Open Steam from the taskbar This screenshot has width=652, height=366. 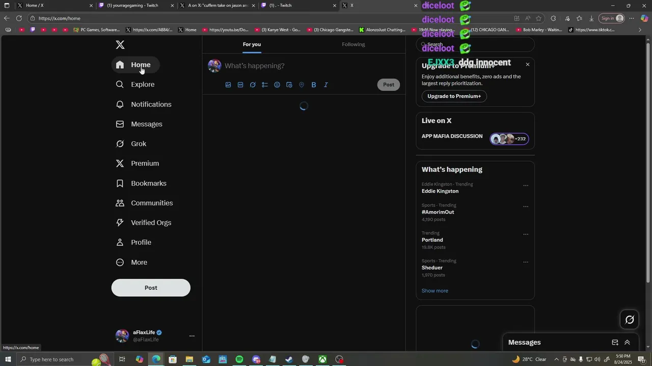click(x=289, y=359)
